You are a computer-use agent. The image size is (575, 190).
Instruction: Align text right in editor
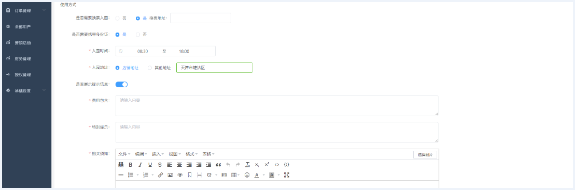pos(189,165)
